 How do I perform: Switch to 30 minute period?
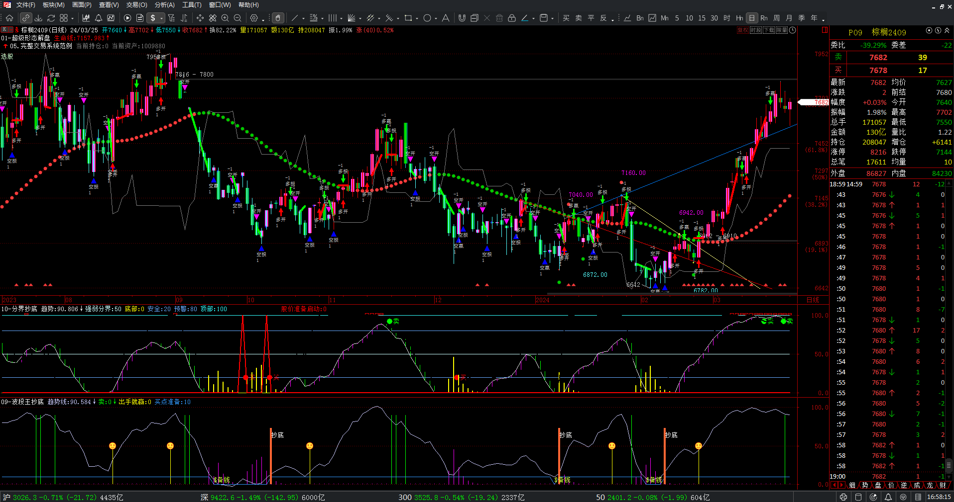point(714,18)
